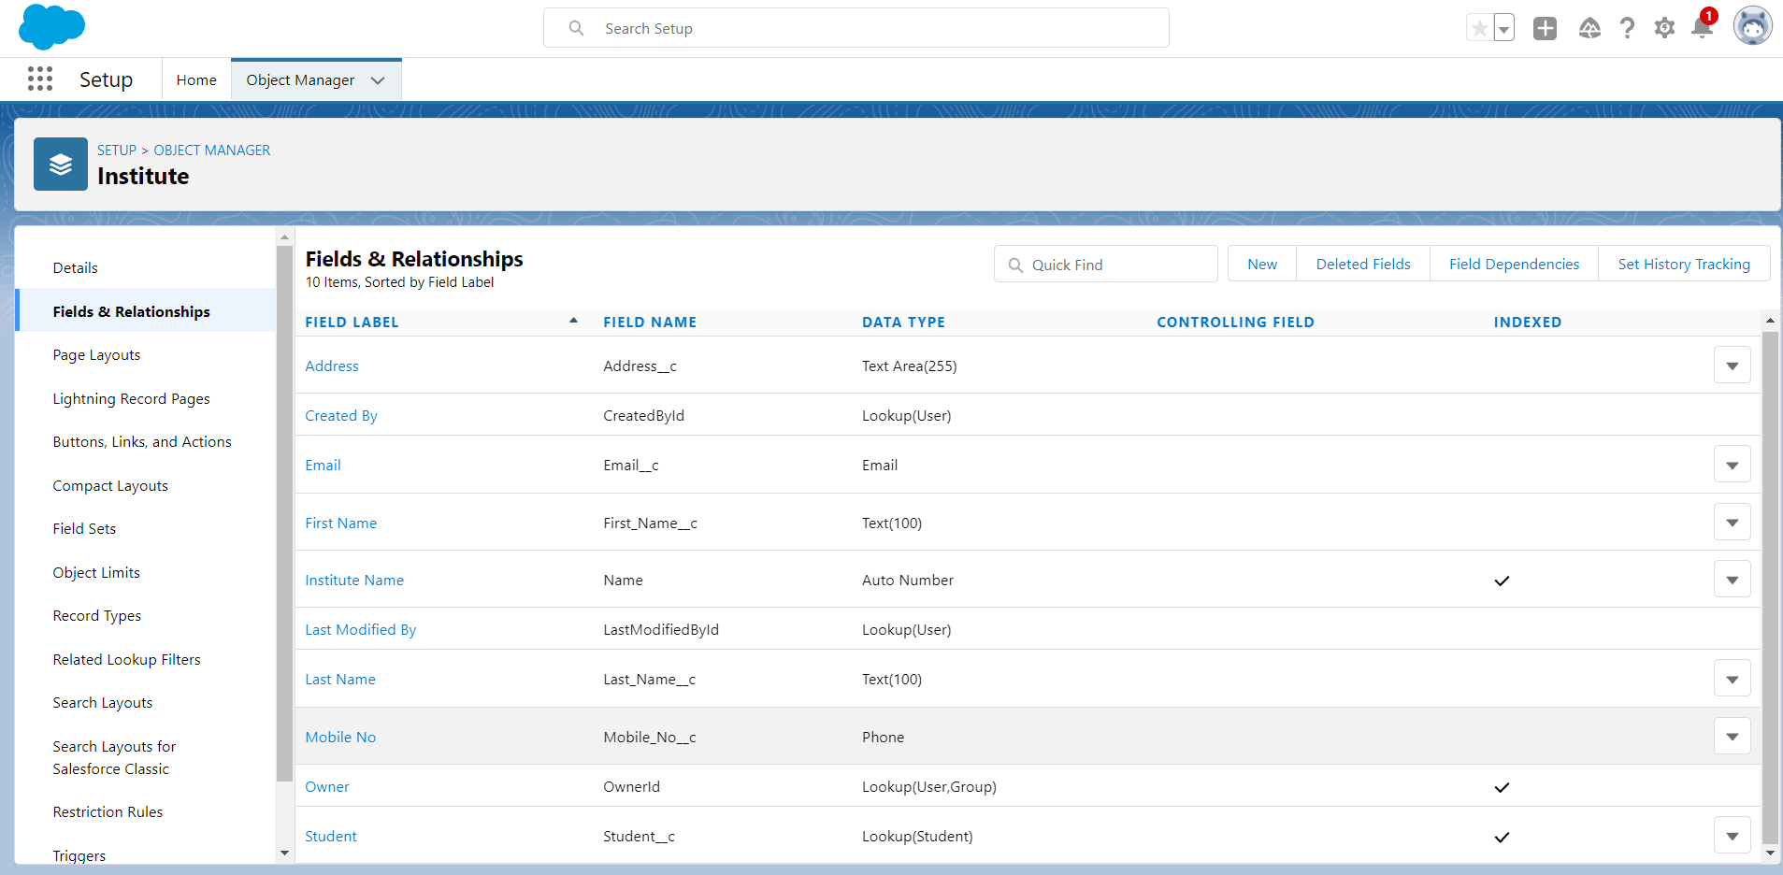This screenshot has width=1783, height=875.
Task: View notifications bell icon
Action: pos(1702,29)
